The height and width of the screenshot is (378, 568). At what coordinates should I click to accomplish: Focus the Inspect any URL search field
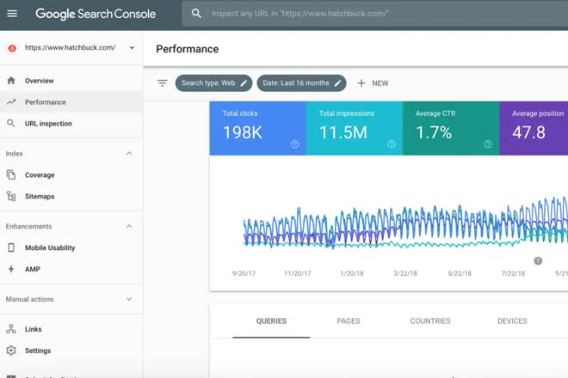point(374,14)
